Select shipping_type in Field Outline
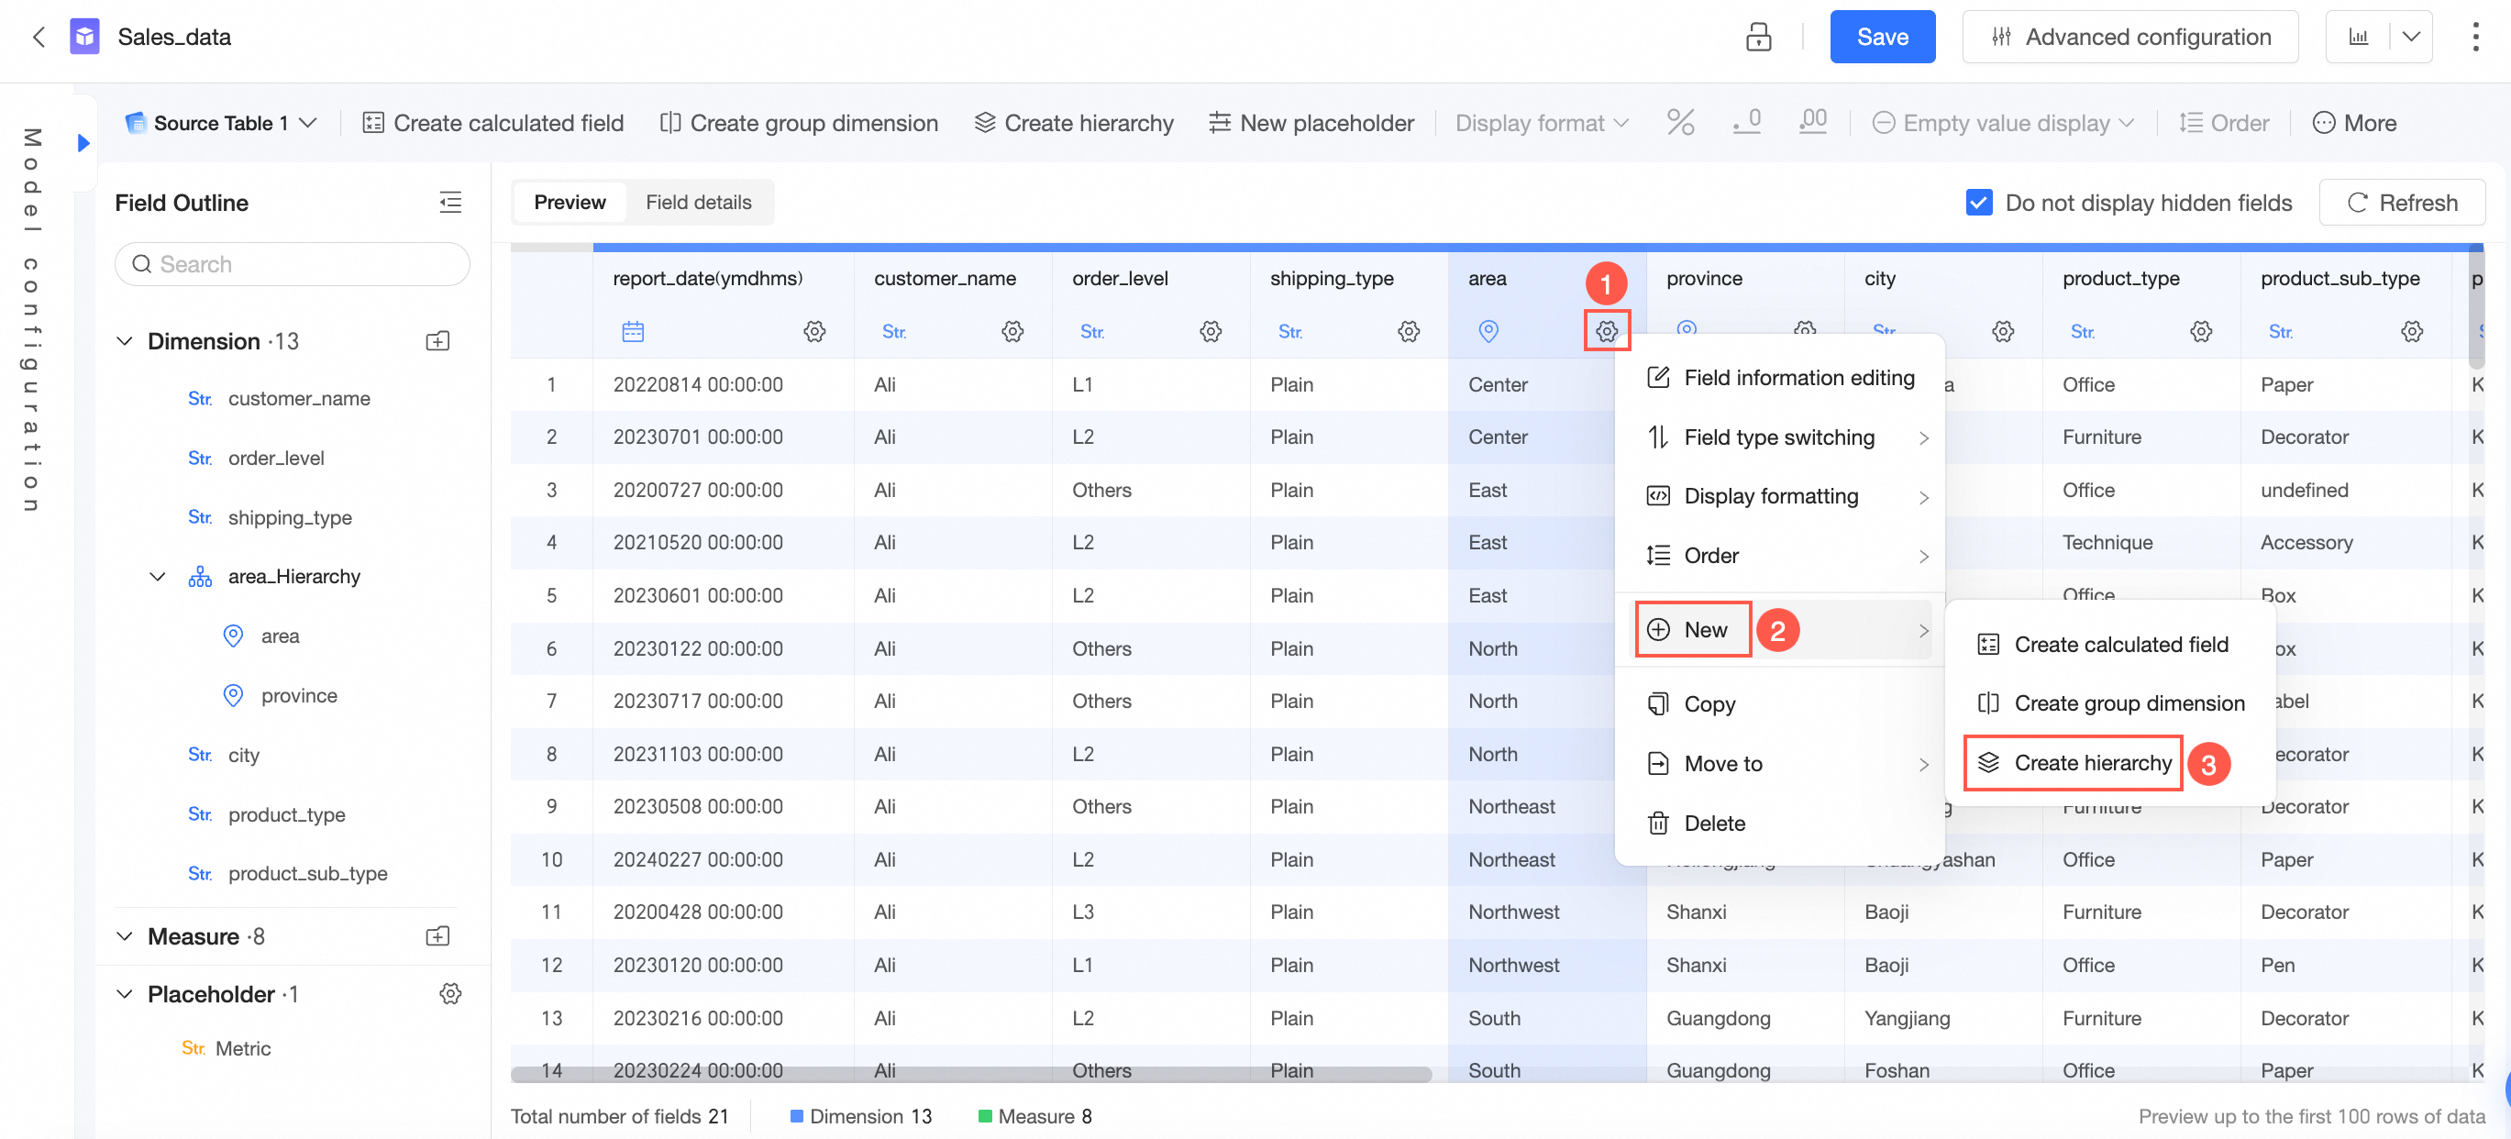Image resolution: width=2511 pixels, height=1139 pixels. point(293,517)
